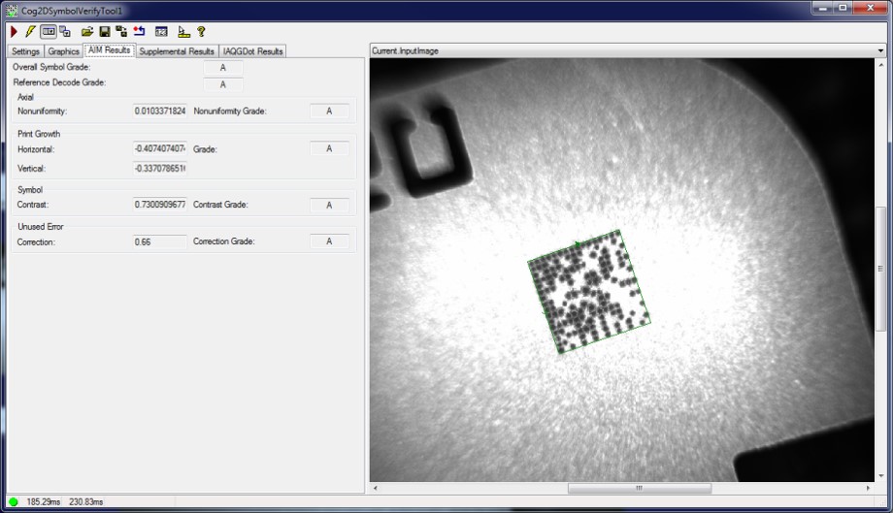Click the horizontal scrollbar thumb under the image

(x=639, y=488)
